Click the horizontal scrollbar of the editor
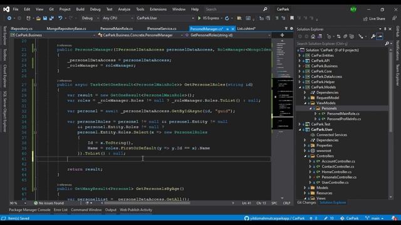 (147, 203)
